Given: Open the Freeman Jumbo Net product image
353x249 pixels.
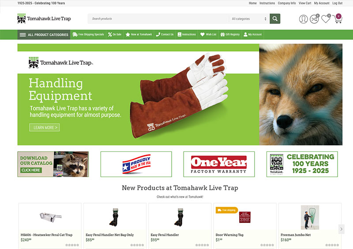Looking at the screenshot, I should 310,217.
